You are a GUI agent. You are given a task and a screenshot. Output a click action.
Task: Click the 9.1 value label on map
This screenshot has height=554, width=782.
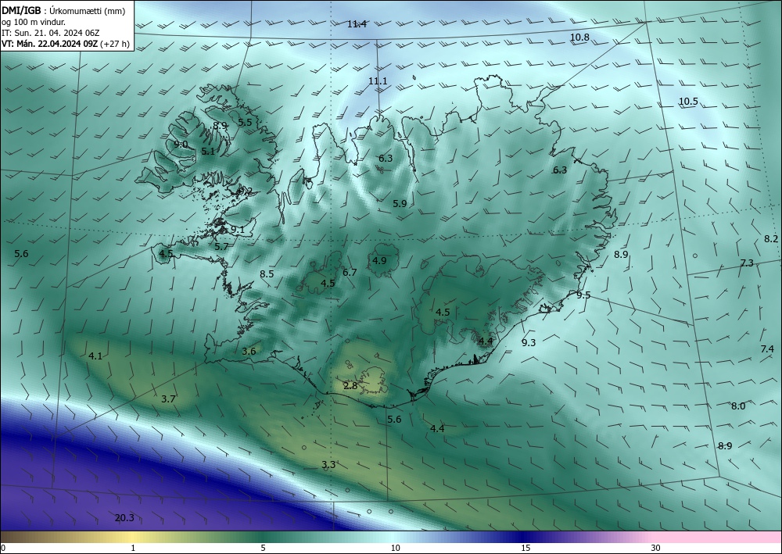tap(238, 230)
